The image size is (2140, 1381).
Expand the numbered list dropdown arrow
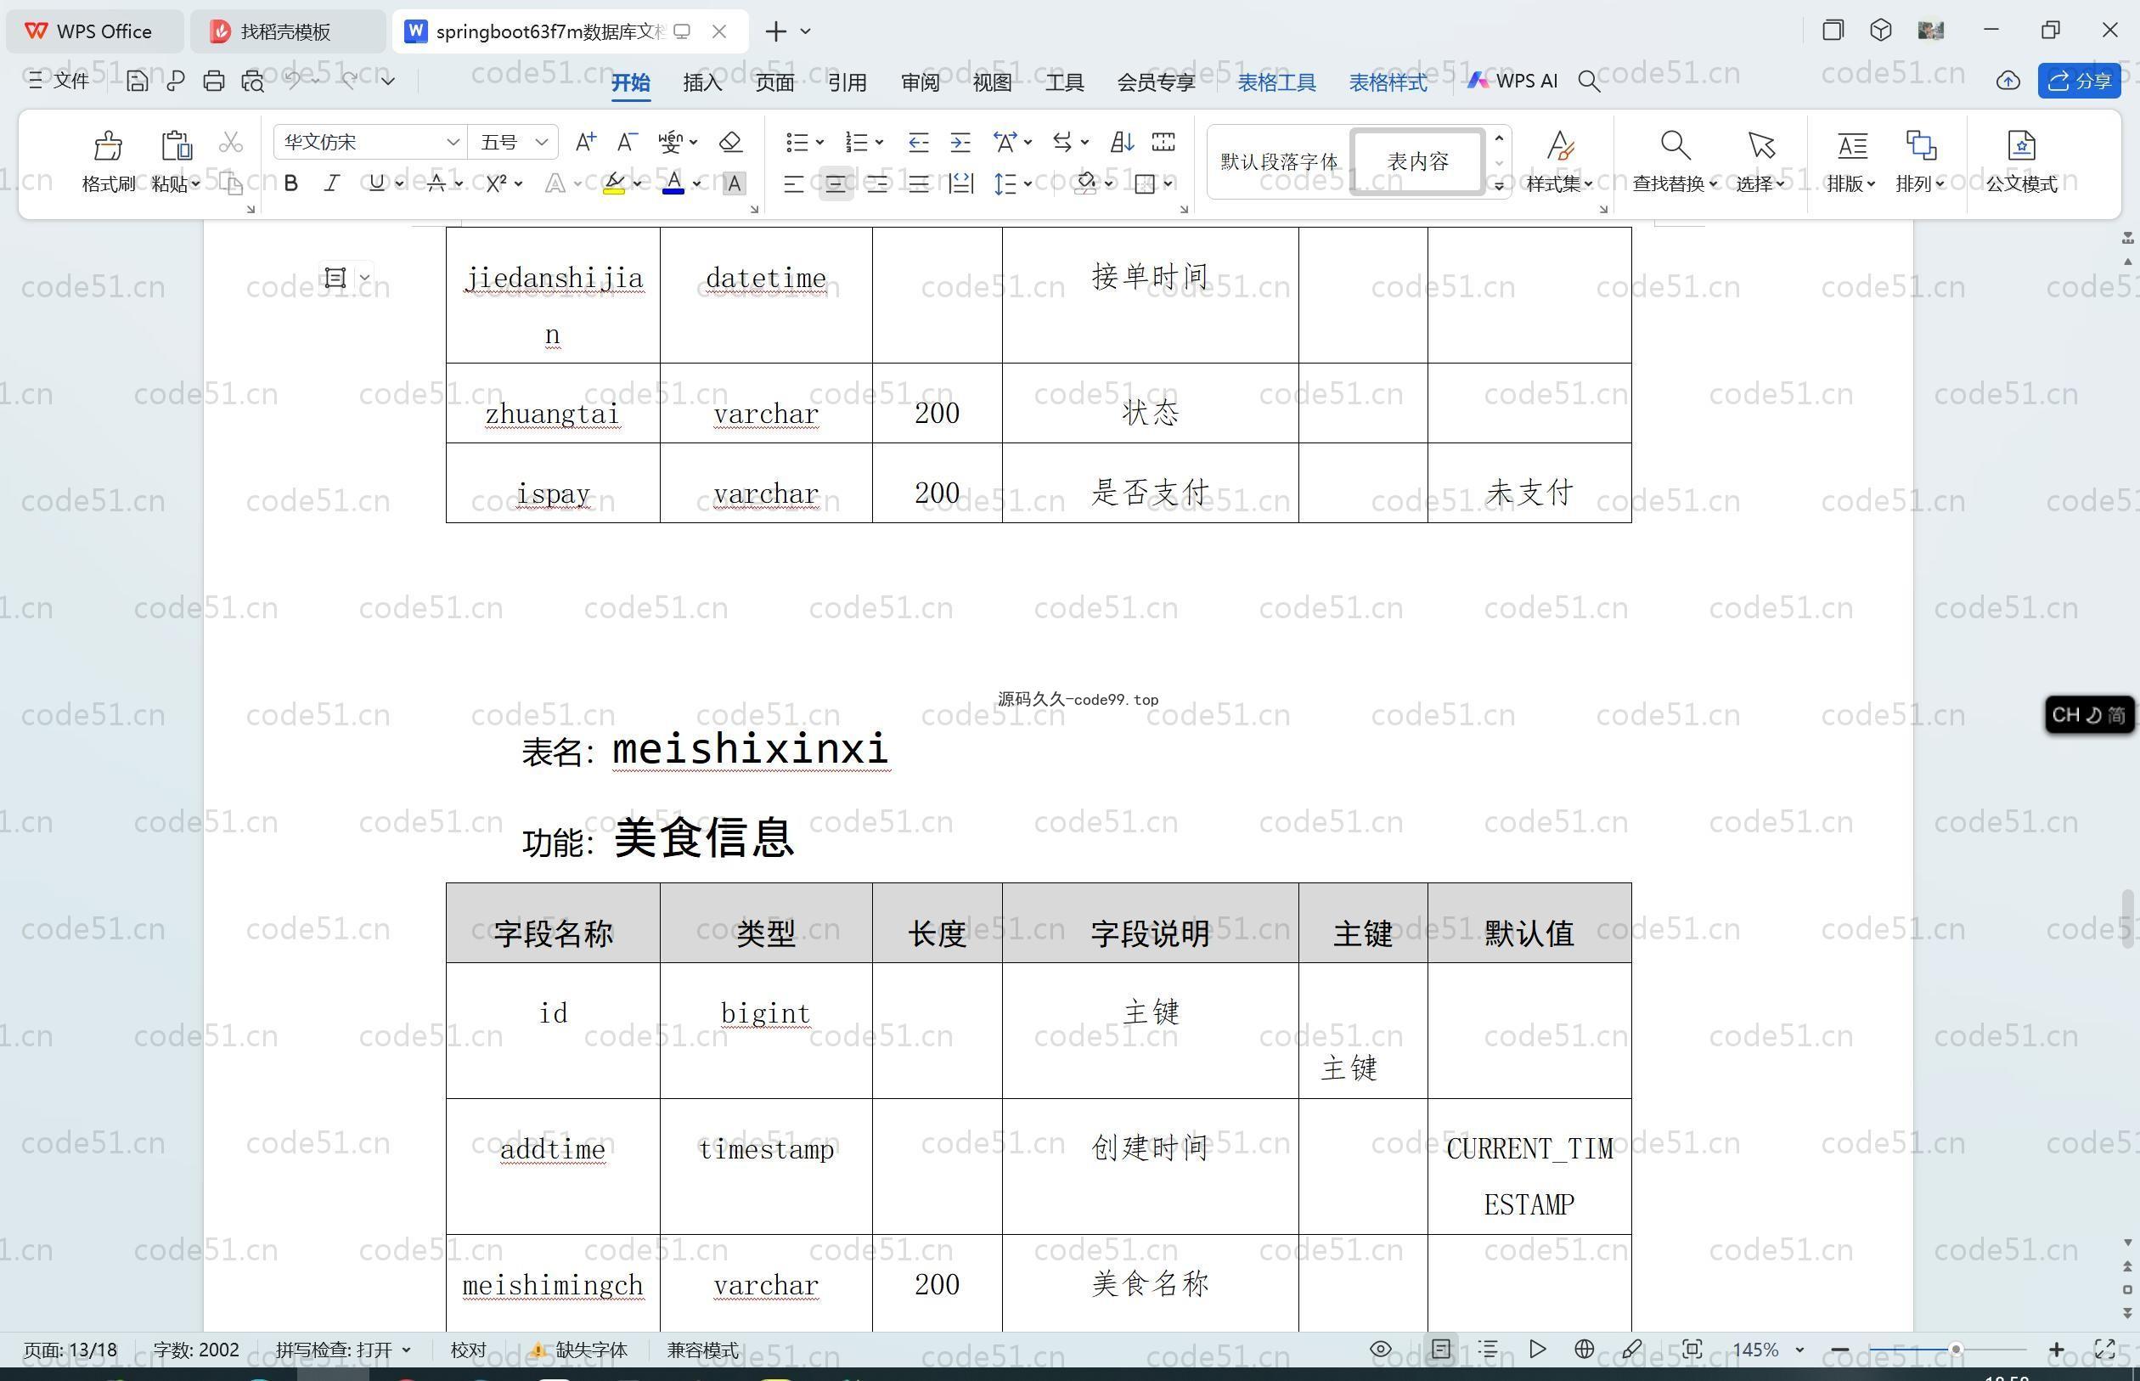880,142
